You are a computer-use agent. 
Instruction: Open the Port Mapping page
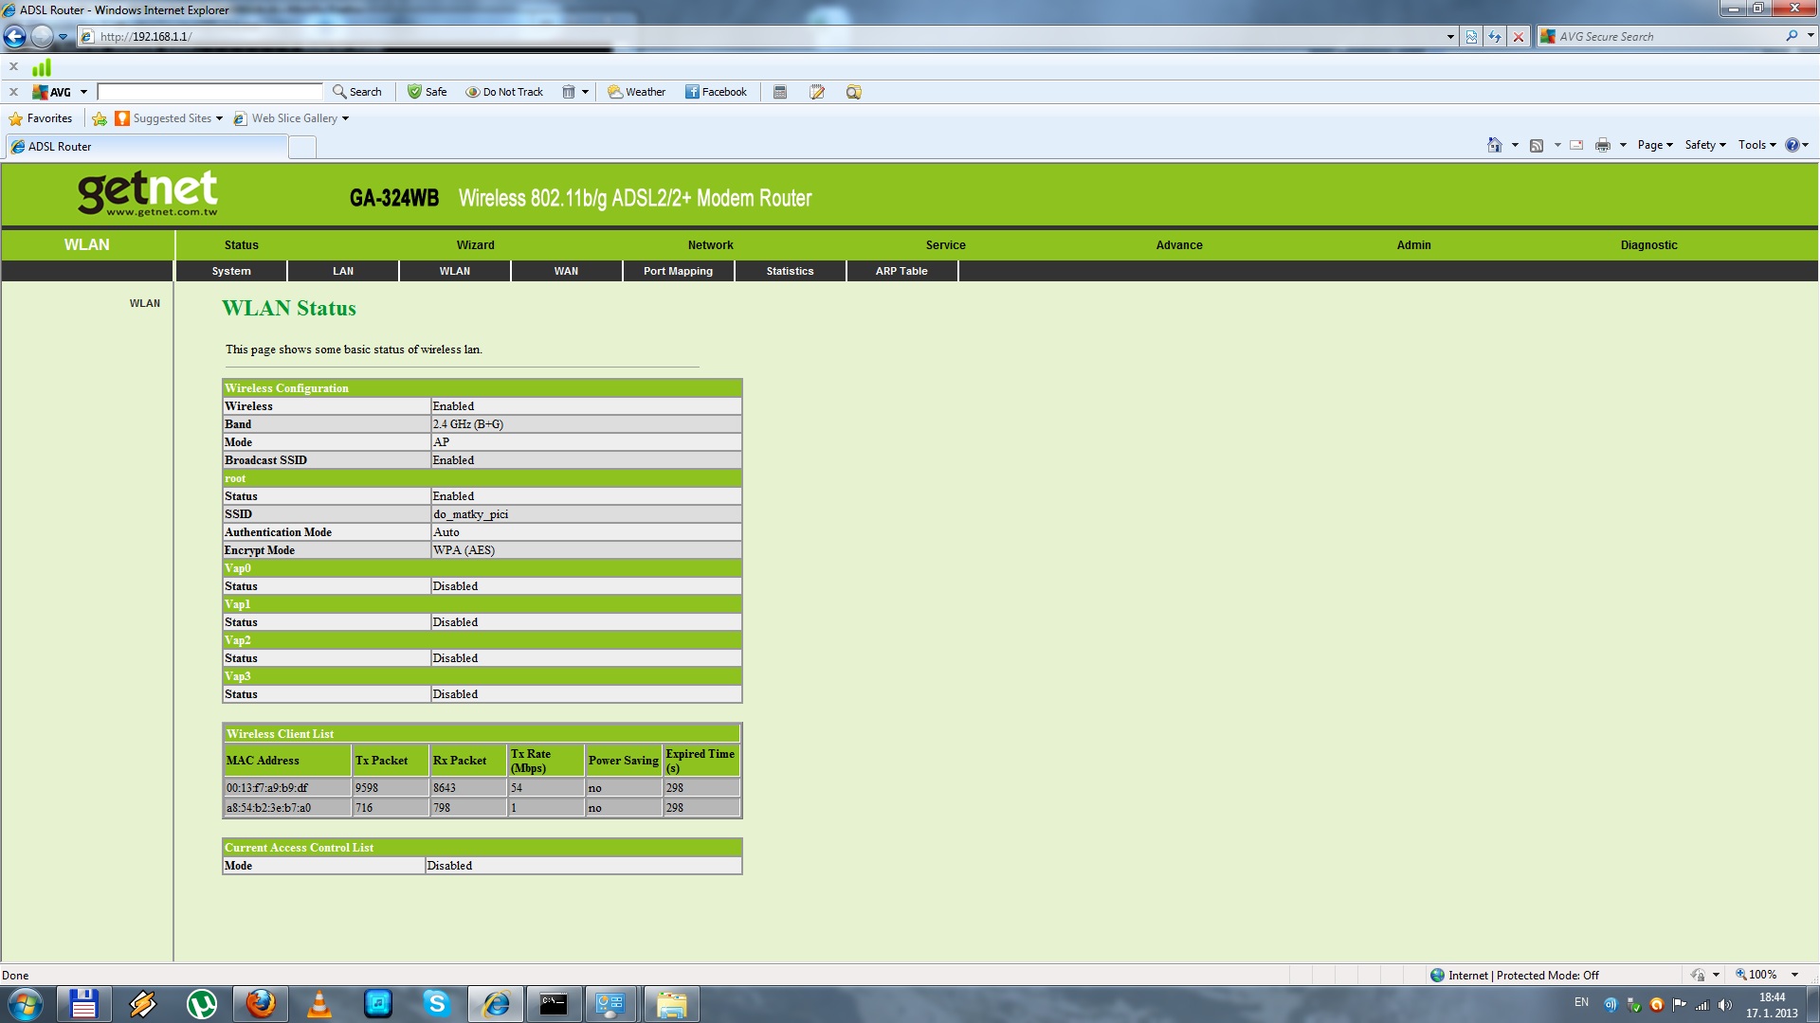(x=678, y=271)
